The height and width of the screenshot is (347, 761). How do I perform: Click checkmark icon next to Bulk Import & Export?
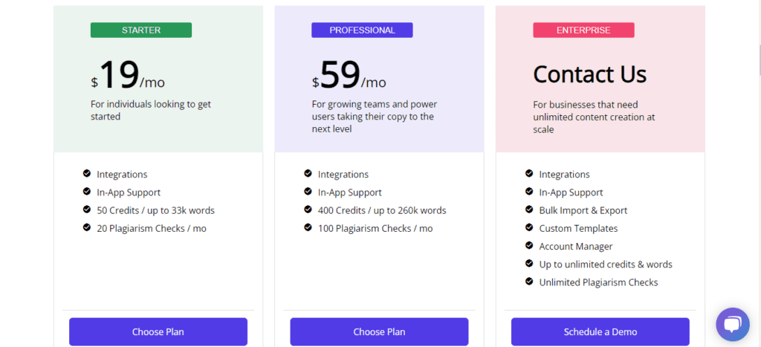pyautogui.click(x=529, y=210)
